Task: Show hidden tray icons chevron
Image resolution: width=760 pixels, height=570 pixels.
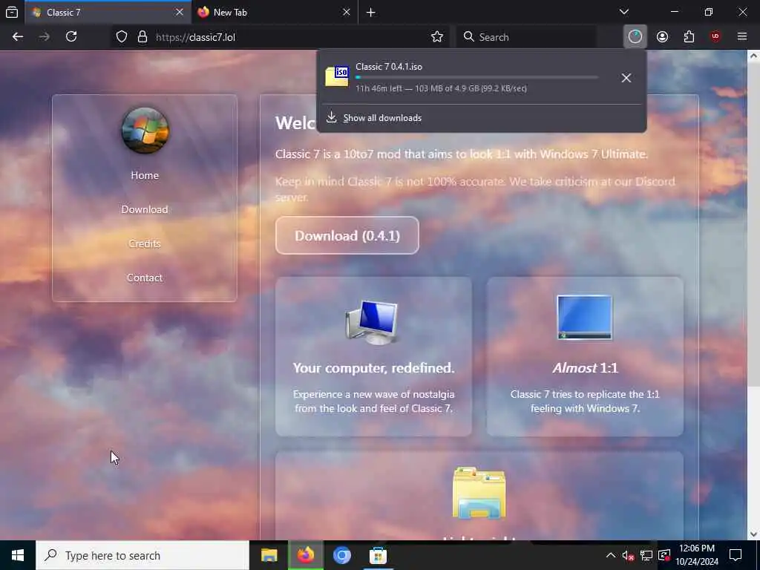Action: [x=611, y=555]
